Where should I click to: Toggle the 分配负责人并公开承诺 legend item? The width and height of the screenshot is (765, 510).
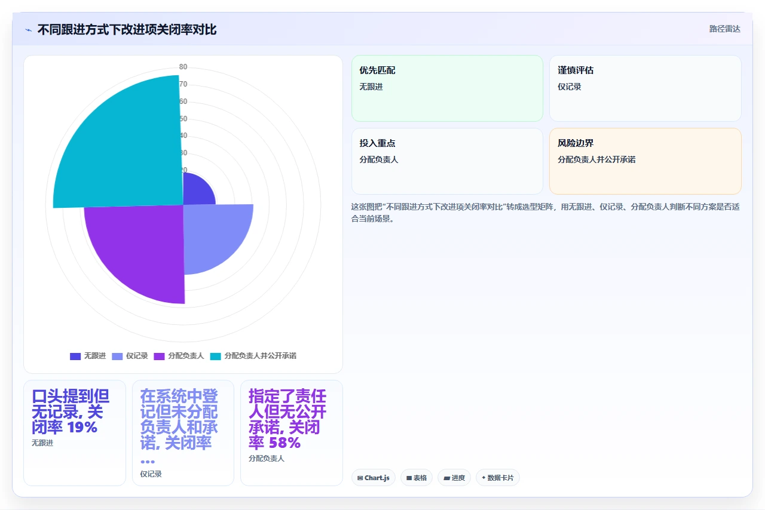[x=253, y=356]
